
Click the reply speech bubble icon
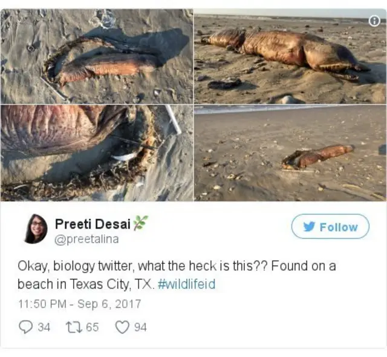(x=26, y=327)
